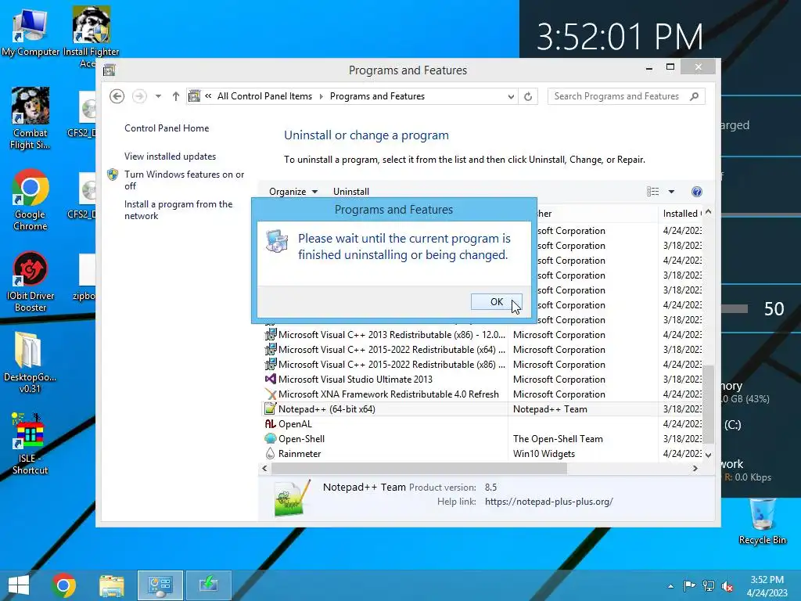Click the vertical scrollbar up arrow
The width and height of the screenshot is (801, 601).
[x=709, y=211]
